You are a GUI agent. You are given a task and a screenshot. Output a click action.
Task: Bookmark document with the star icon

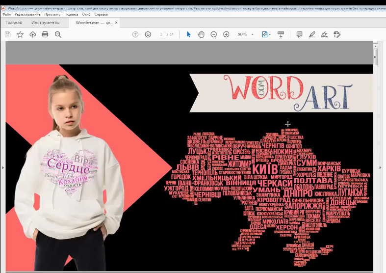20,34
